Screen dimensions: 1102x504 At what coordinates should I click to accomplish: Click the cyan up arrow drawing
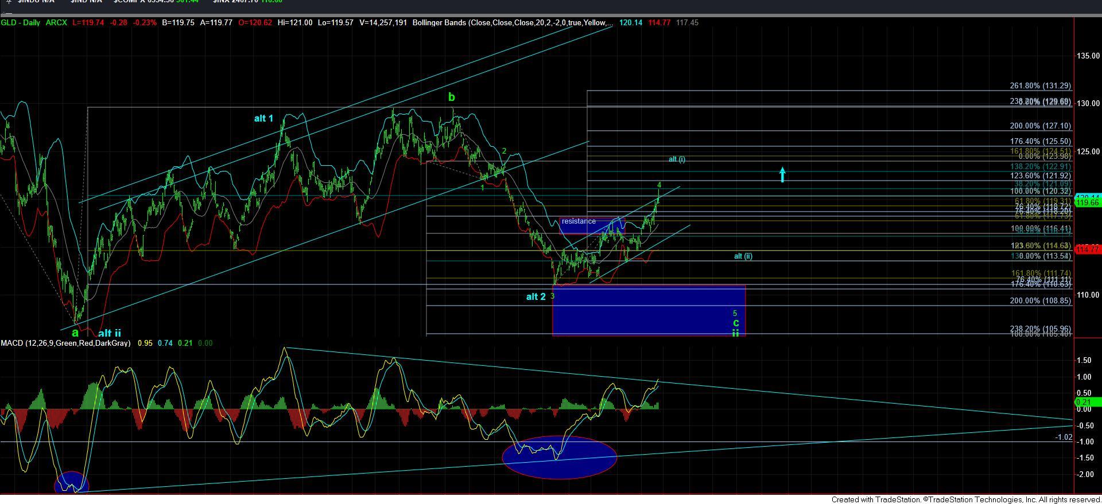click(x=782, y=174)
